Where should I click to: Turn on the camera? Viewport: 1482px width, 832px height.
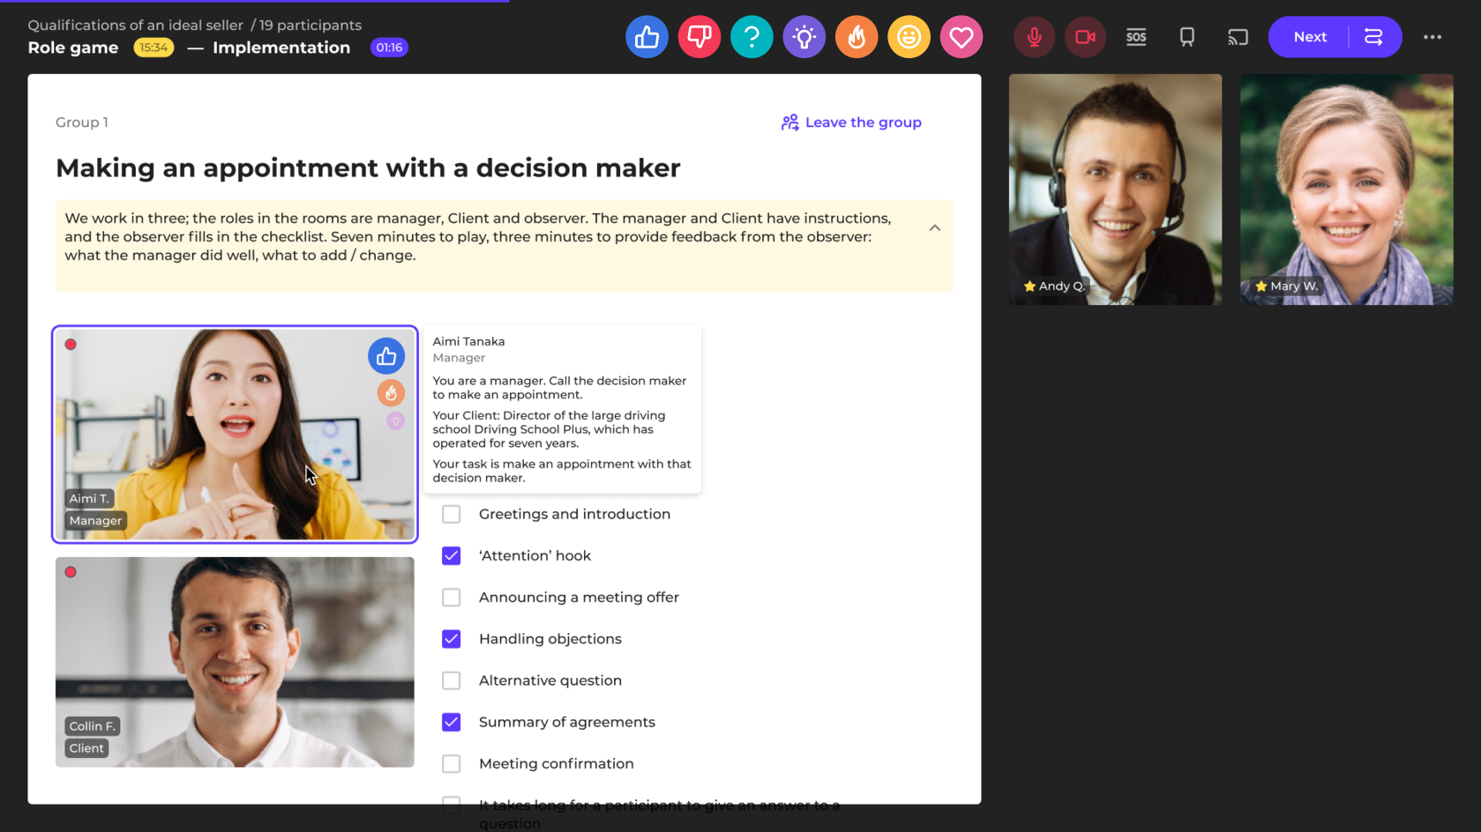pyautogui.click(x=1085, y=37)
